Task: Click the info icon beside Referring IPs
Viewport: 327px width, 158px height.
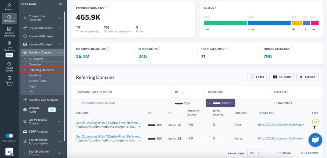Action: point(160,48)
